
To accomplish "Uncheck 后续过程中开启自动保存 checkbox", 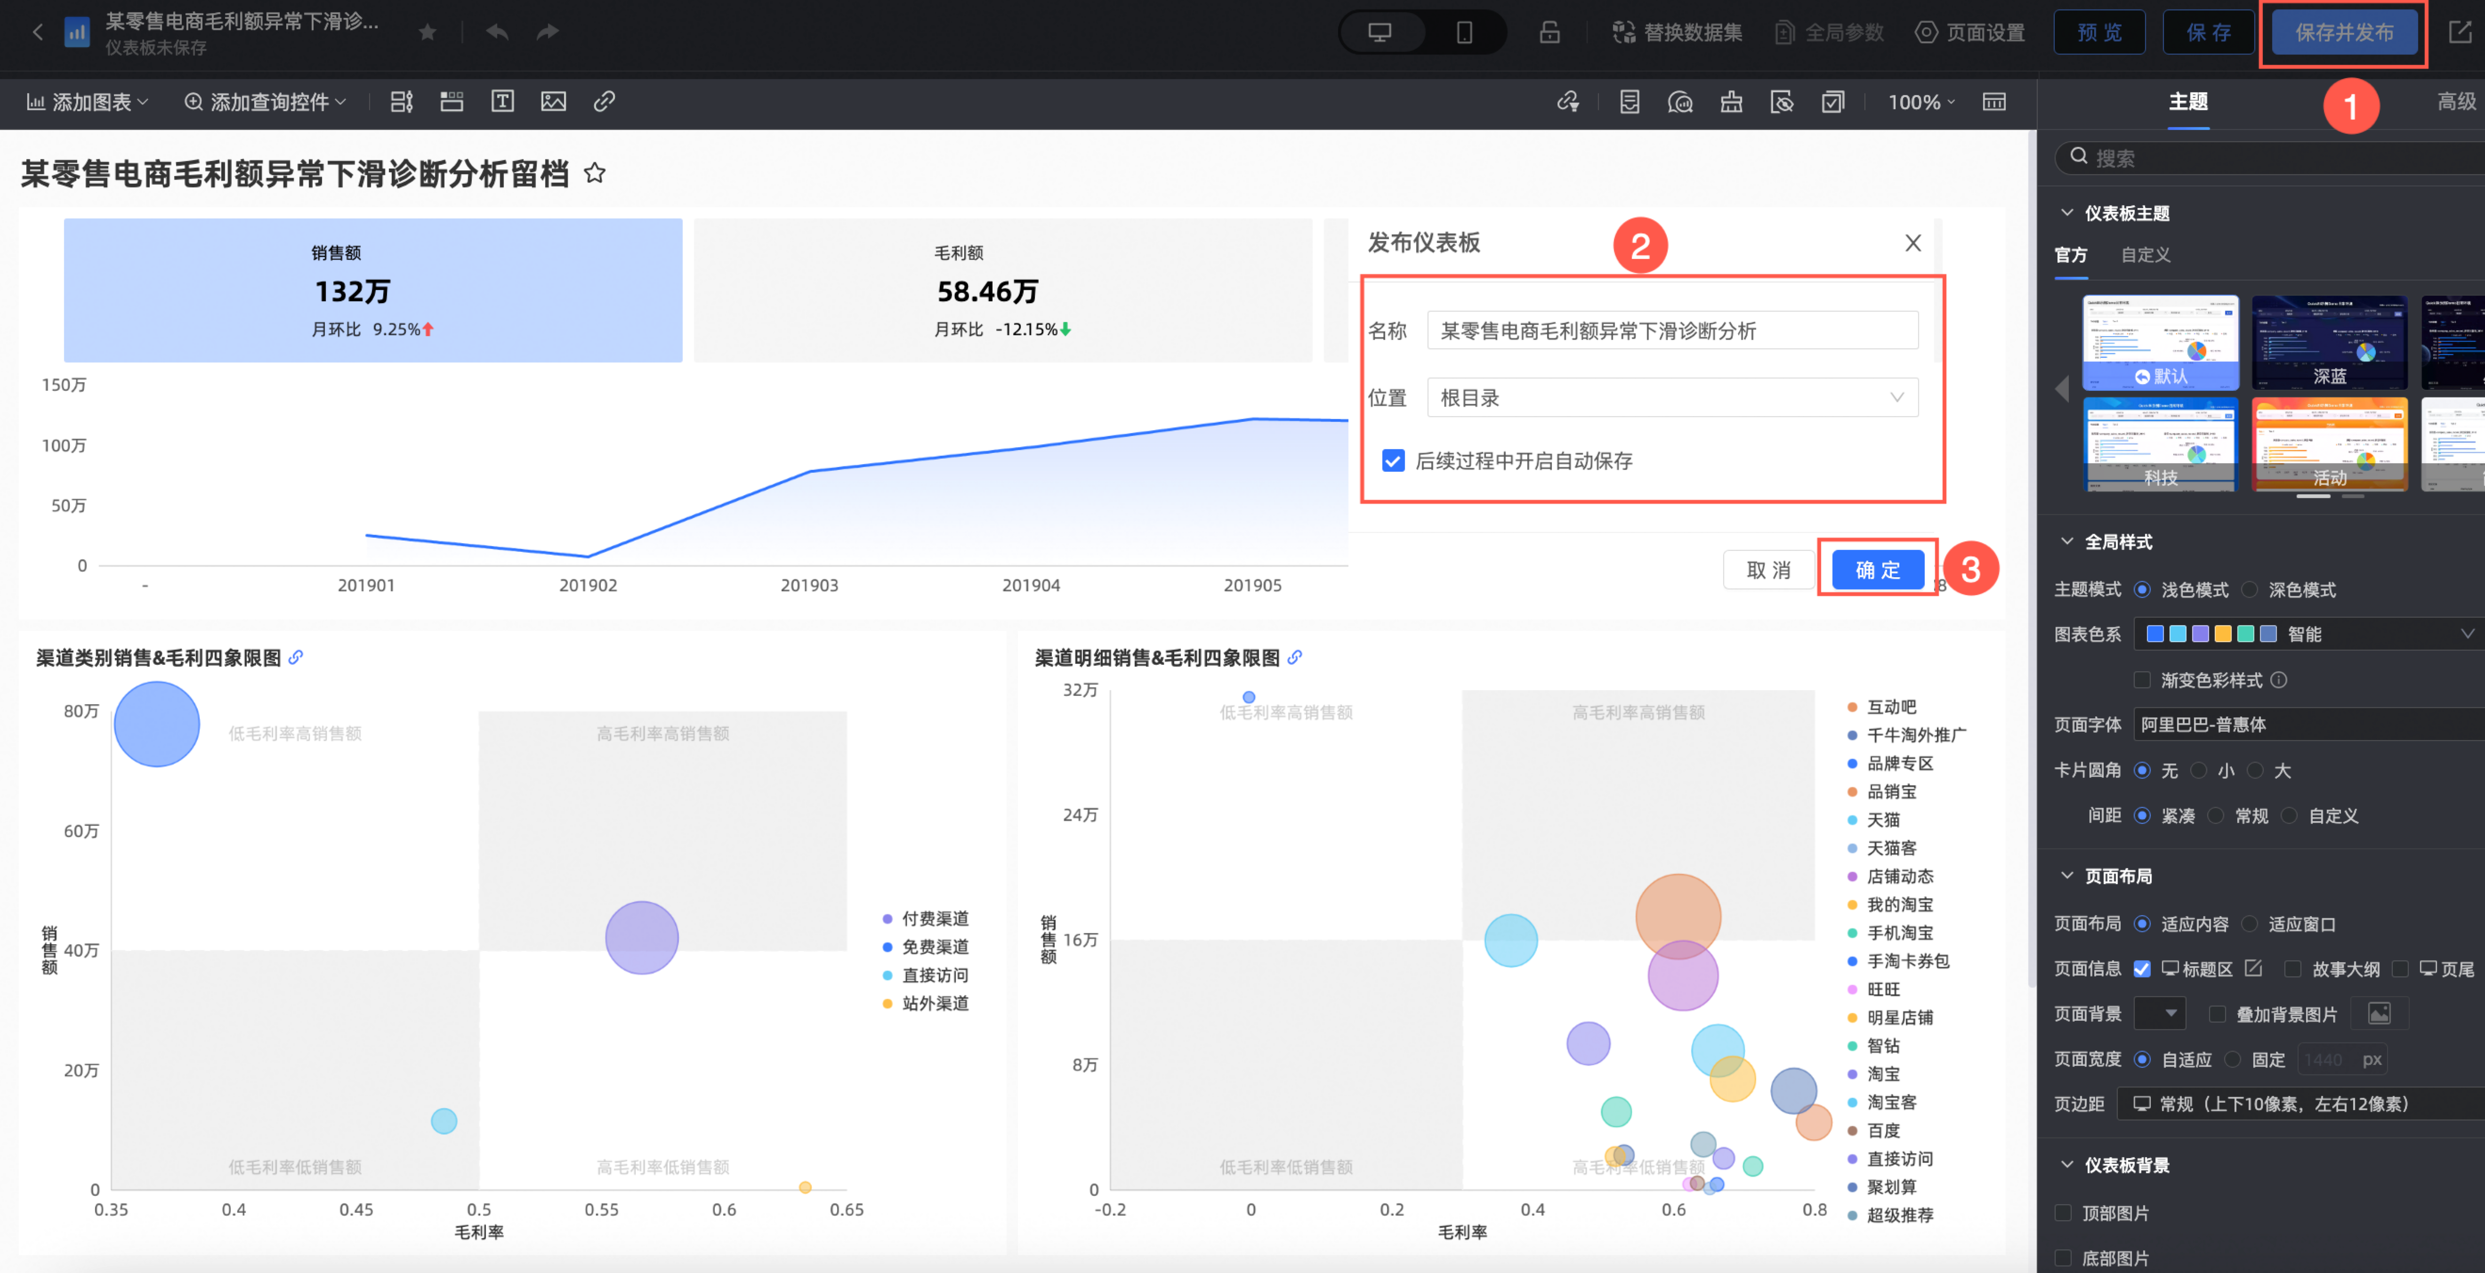I will (x=1393, y=461).
